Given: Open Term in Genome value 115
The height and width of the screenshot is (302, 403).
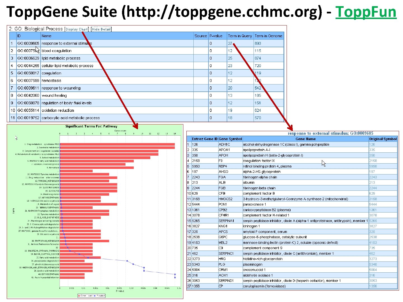Looking at the screenshot, I should pos(258,51).
